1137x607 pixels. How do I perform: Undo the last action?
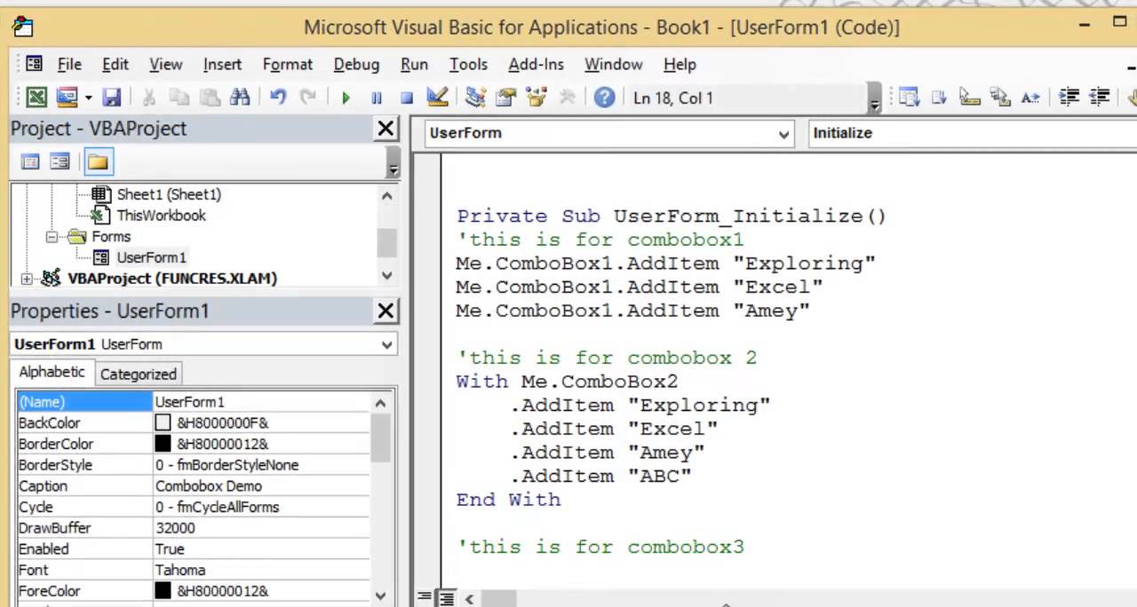click(x=278, y=98)
